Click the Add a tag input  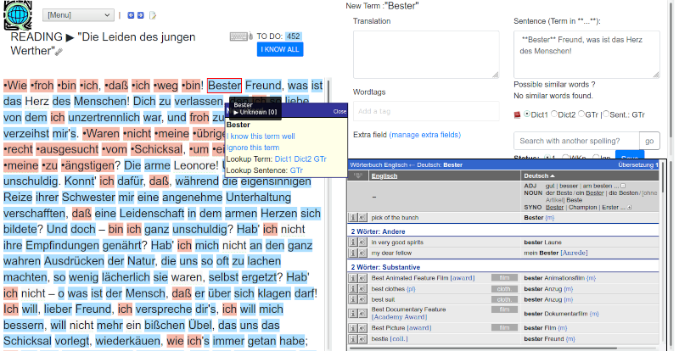tap(426, 111)
